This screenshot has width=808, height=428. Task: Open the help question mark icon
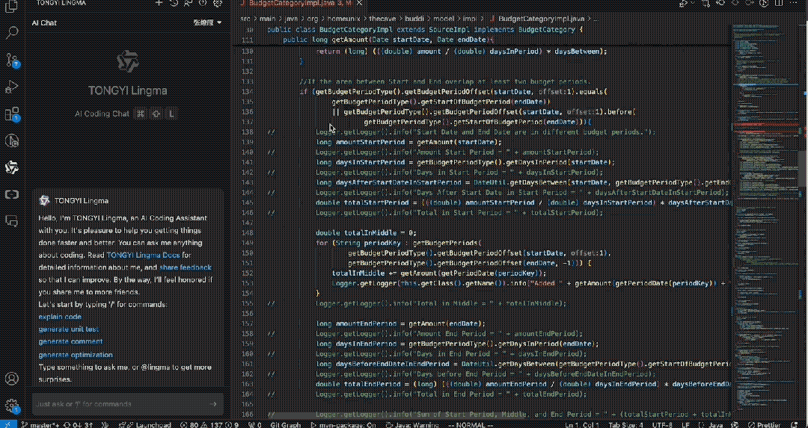[203, 2]
